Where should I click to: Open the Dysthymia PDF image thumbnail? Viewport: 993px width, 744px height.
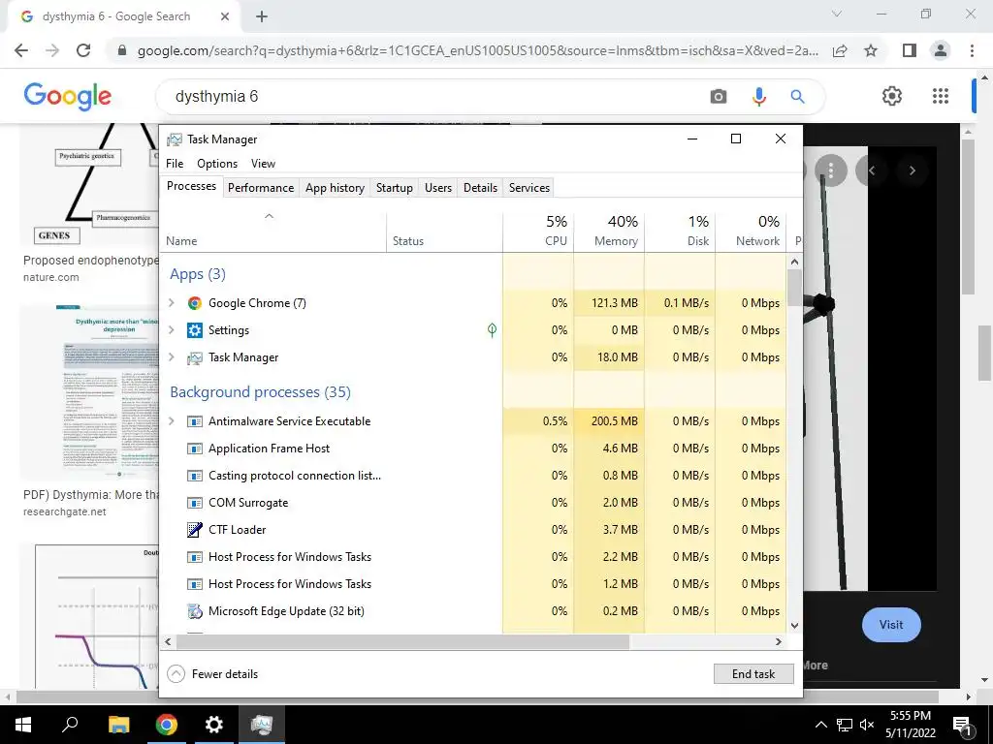coord(88,392)
